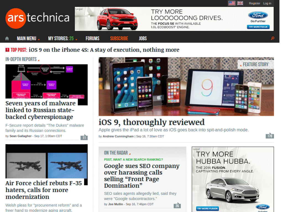The width and height of the screenshot is (283, 212).
Task: Click 'Apple gives the iPad a lot of love' summary
Action: tap(174, 130)
